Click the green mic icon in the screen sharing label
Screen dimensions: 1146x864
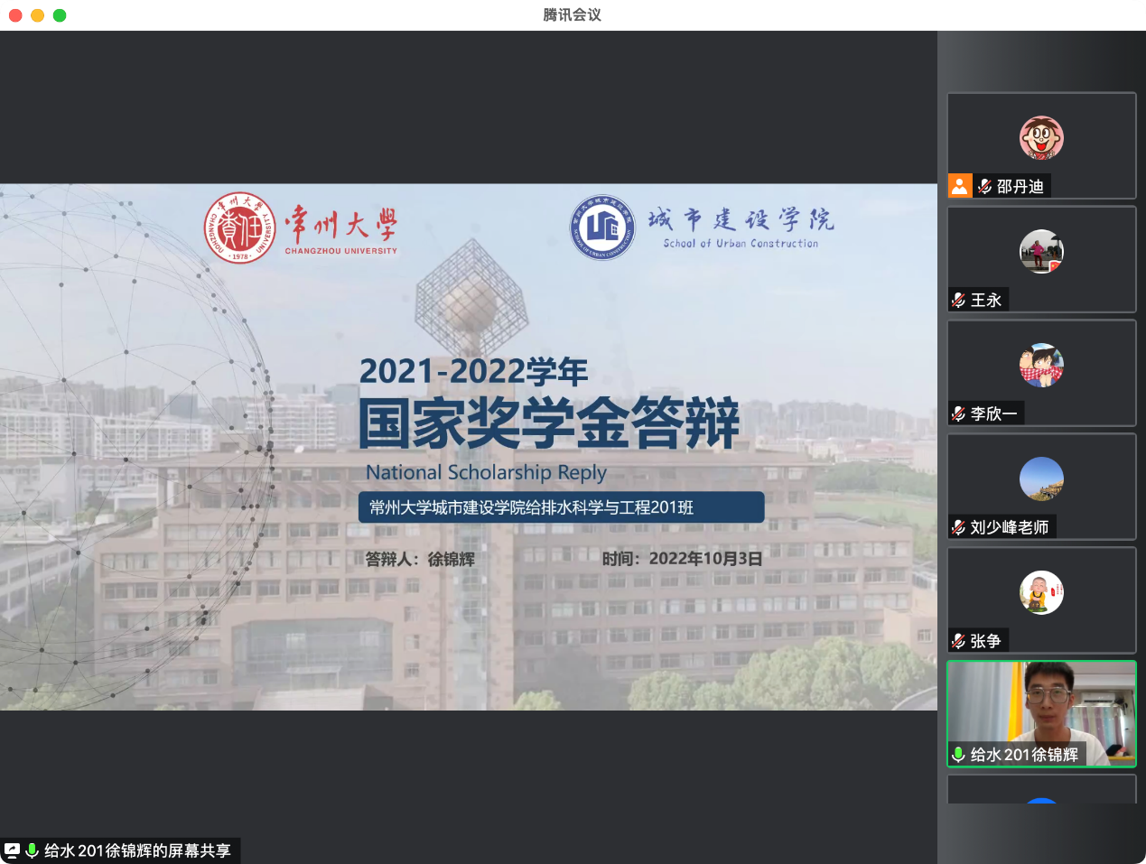point(33,850)
